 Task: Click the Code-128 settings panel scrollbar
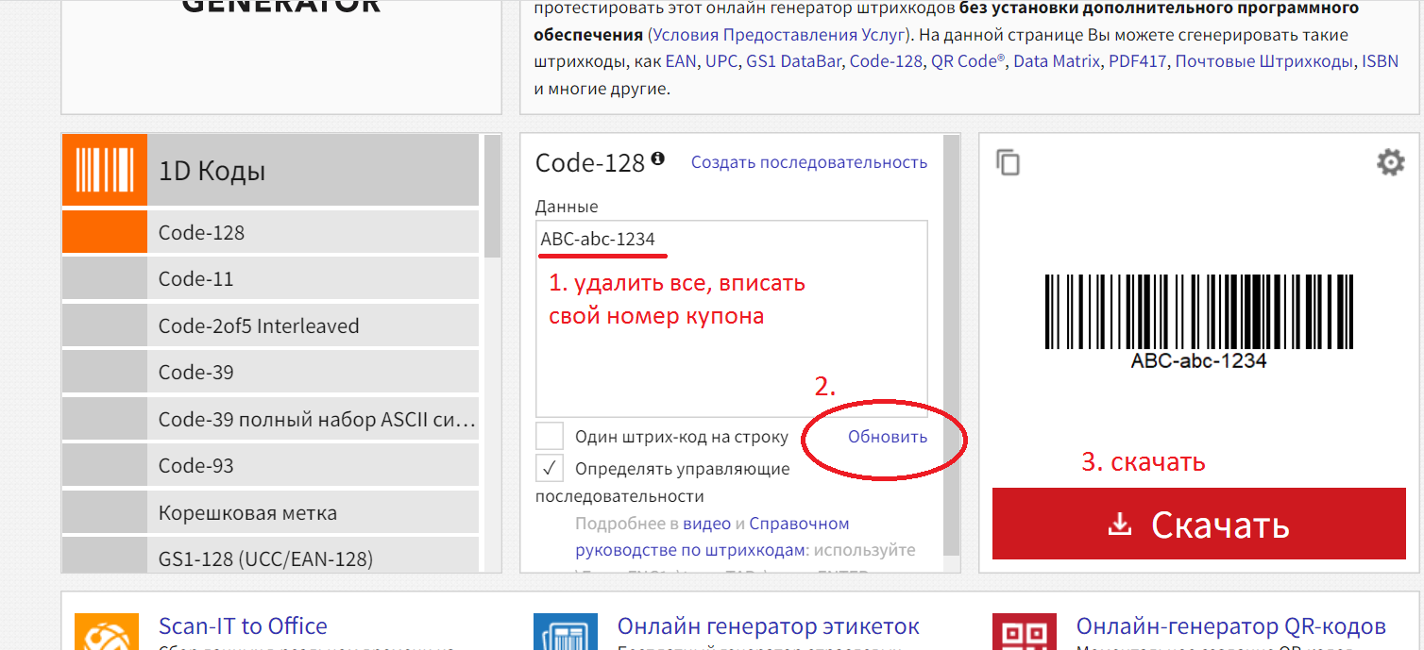point(951,344)
